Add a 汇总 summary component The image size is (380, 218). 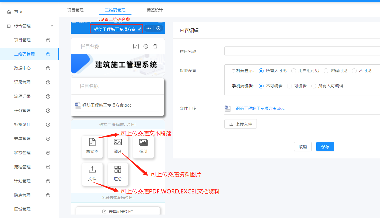(x=118, y=174)
